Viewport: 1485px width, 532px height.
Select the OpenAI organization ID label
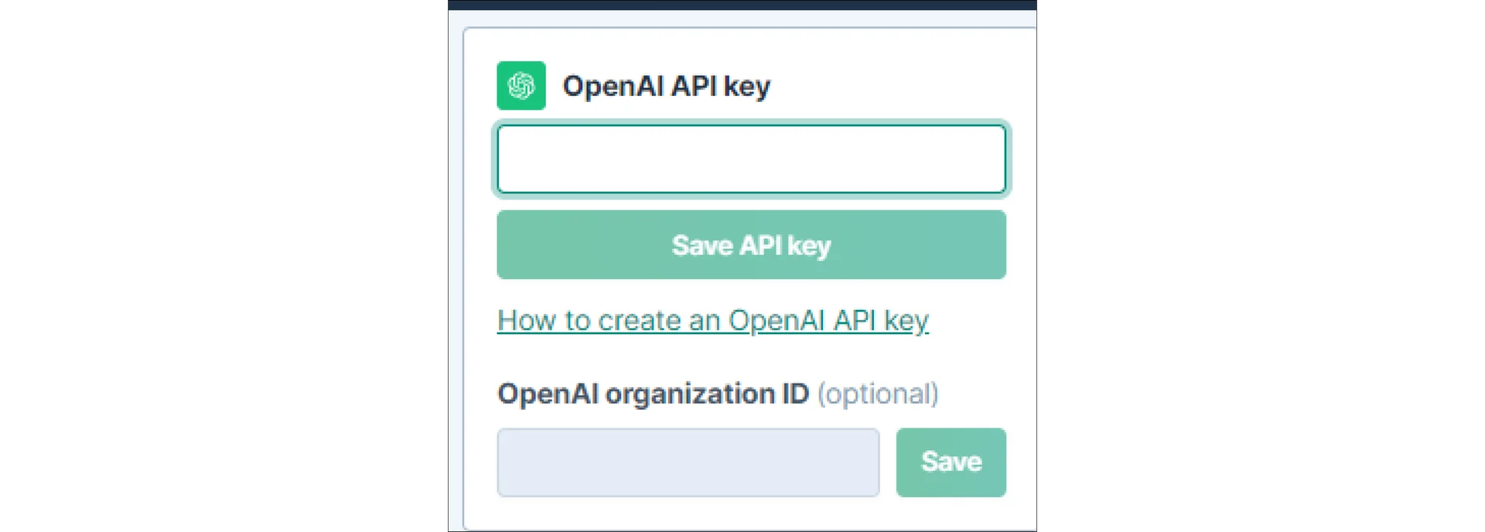coord(652,394)
